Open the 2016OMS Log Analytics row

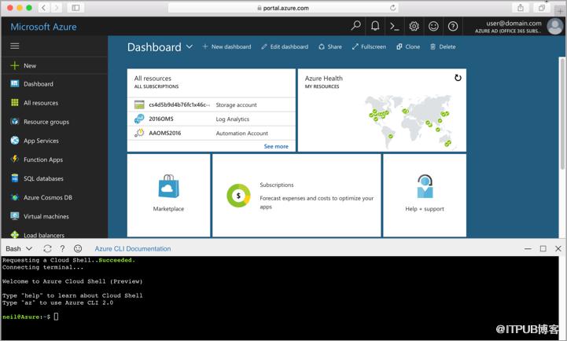tap(212, 119)
